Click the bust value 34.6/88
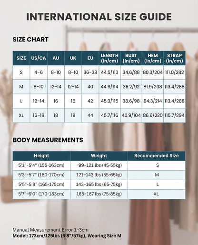Screen dimensions: 198x245 point(131,72)
